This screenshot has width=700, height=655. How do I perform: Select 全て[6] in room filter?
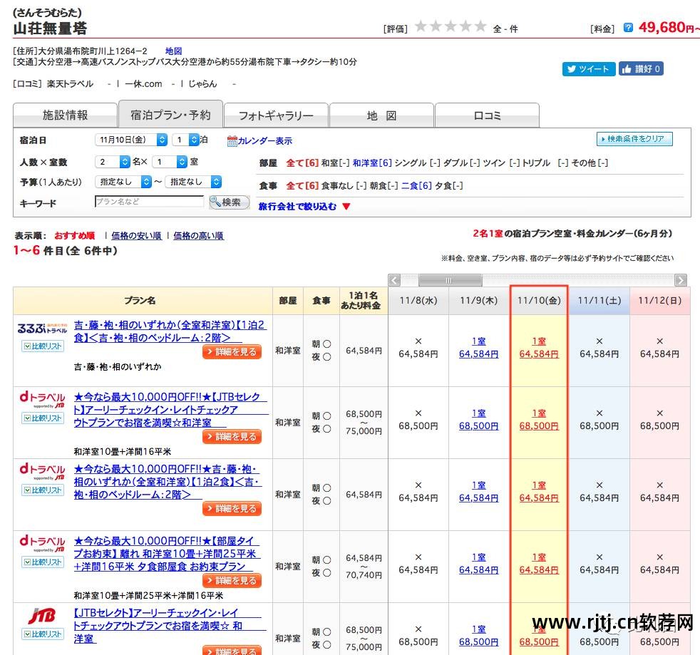point(302,163)
